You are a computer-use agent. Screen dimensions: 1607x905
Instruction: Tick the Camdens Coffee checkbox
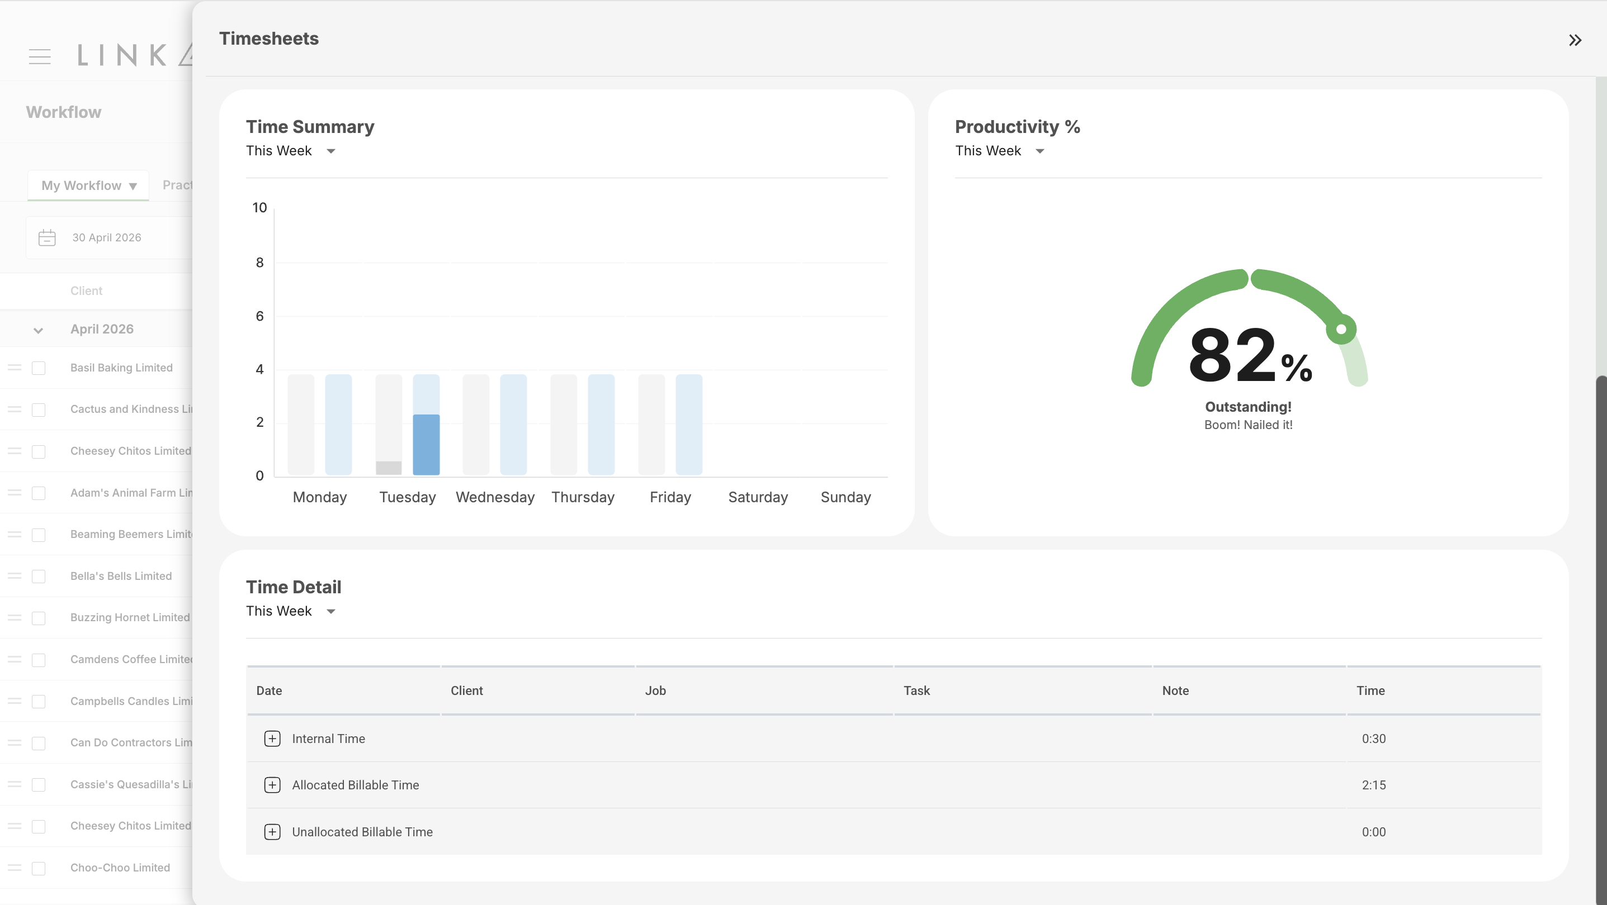(x=39, y=659)
